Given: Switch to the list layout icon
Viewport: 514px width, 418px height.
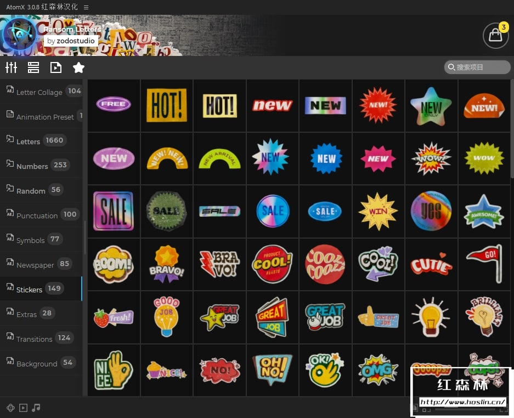Looking at the screenshot, I should point(33,67).
